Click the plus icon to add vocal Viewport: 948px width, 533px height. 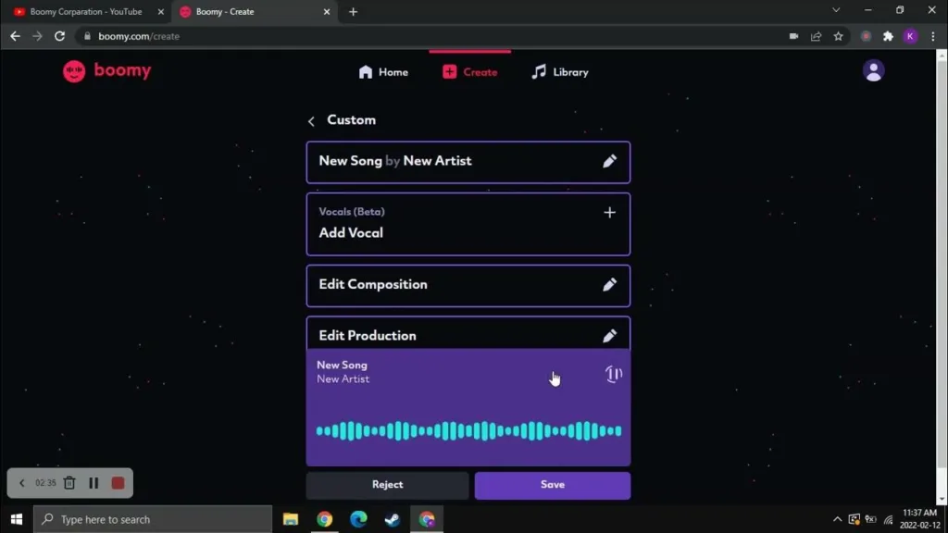point(609,213)
